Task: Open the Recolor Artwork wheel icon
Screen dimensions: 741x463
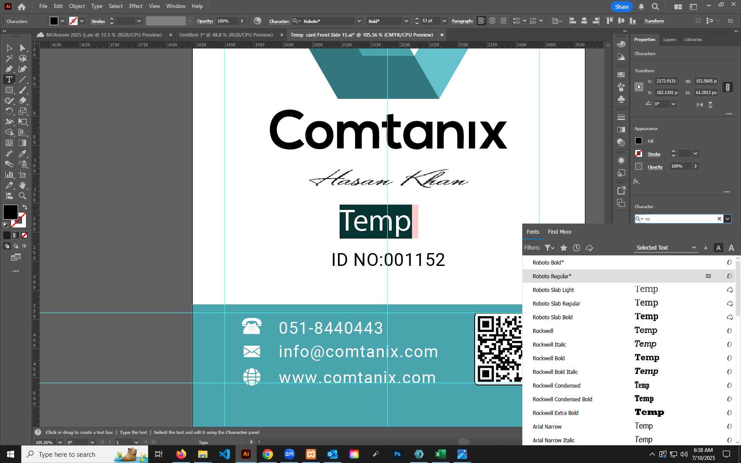Action: point(258,21)
